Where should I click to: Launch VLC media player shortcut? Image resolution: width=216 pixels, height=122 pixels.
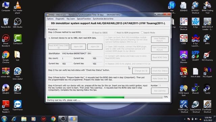(18, 7)
